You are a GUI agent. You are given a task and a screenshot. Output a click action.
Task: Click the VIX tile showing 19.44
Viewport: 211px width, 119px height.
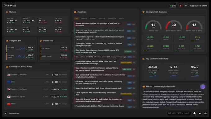(45, 20)
